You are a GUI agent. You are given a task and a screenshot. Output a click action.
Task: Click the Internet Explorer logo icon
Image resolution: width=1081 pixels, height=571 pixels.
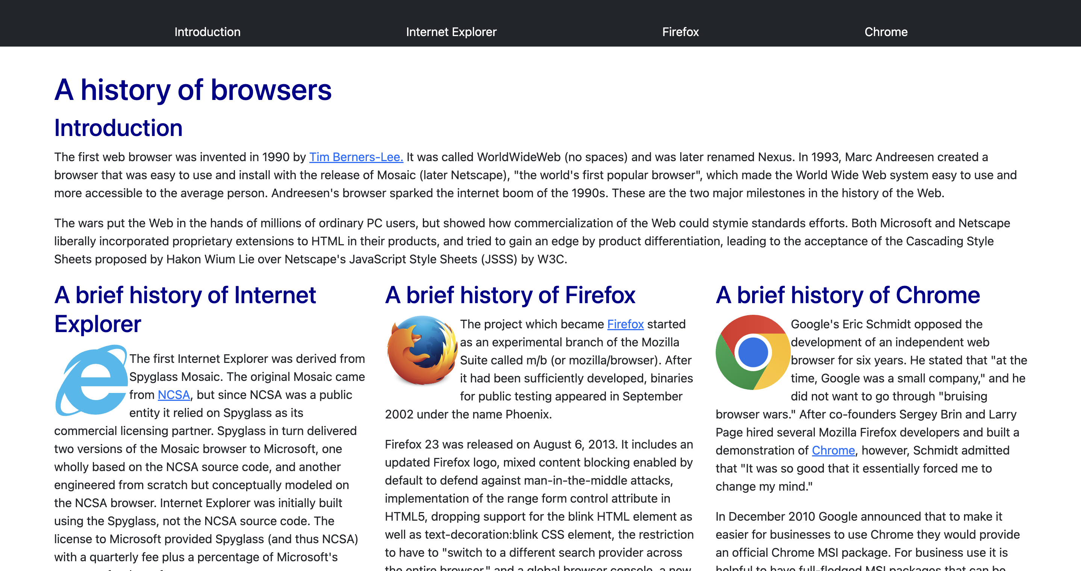(91, 380)
